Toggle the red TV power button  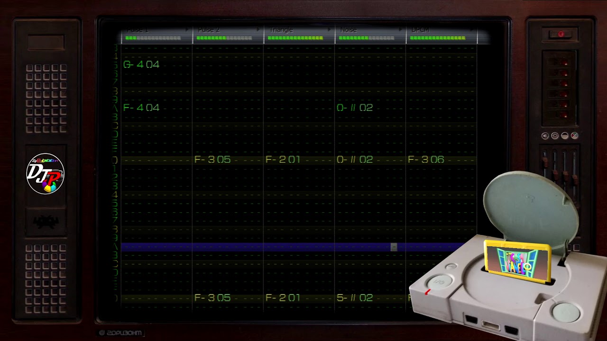coord(561,34)
